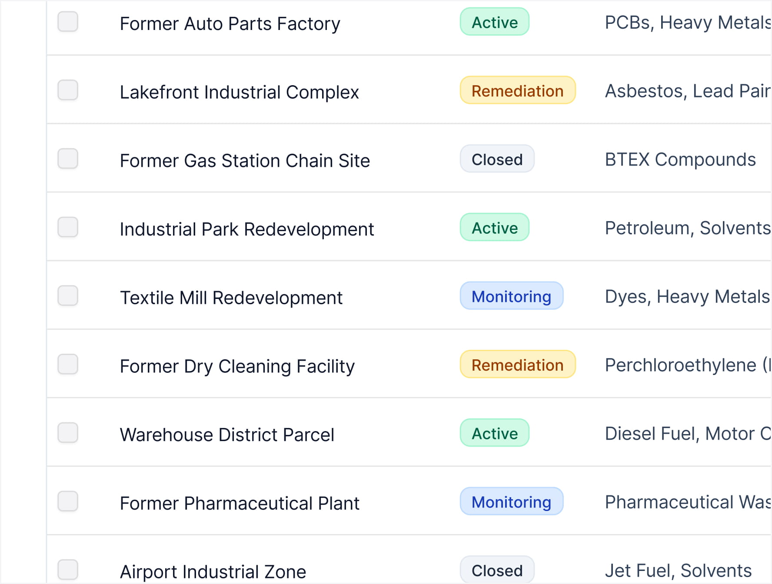Viewport: 772px width, 584px height.
Task: Click the Jet Fuel, Solvents contaminant text
Action: [678, 571]
